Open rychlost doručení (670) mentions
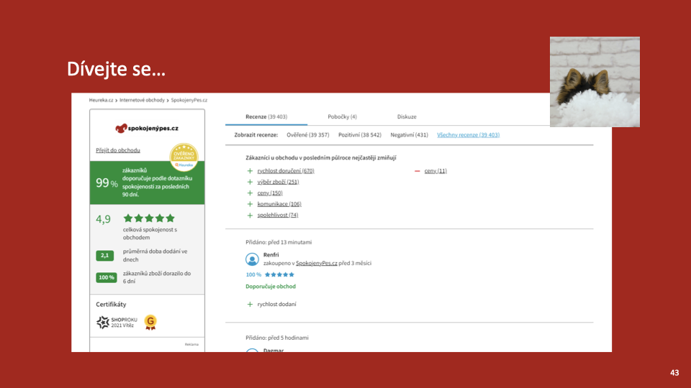This screenshot has height=388, width=691. click(x=286, y=171)
